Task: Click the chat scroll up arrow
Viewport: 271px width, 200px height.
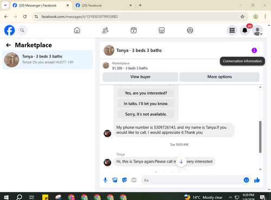Action: 260,87
